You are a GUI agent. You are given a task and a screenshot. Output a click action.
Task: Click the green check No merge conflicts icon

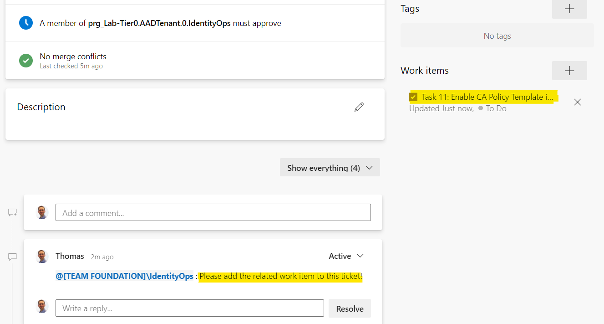coord(26,61)
